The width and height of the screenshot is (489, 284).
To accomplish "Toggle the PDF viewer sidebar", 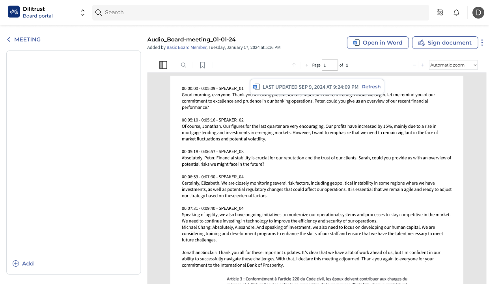I will [163, 65].
